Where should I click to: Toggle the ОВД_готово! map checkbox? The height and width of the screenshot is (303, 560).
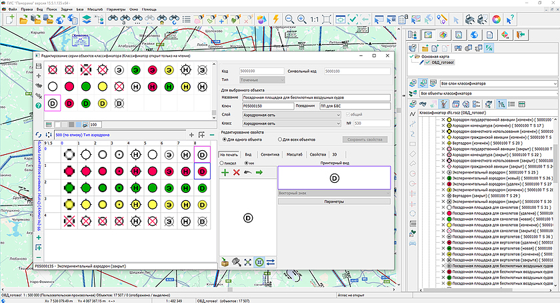(426, 63)
